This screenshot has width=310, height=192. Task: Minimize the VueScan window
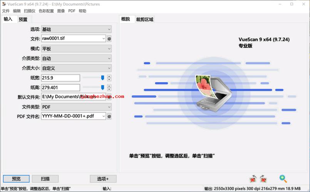click(280, 4)
